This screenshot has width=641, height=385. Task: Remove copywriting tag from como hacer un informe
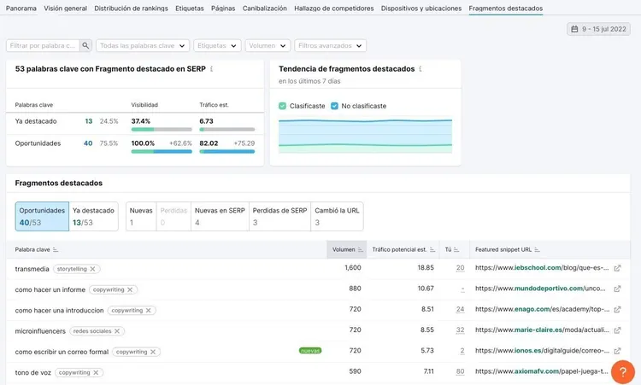tap(130, 289)
